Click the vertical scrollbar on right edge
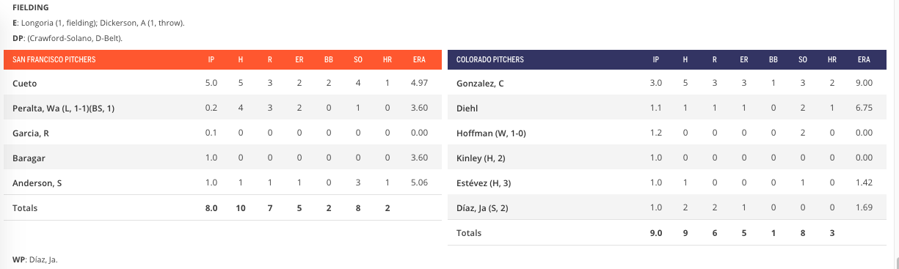This screenshot has height=269, width=899. 895,134
